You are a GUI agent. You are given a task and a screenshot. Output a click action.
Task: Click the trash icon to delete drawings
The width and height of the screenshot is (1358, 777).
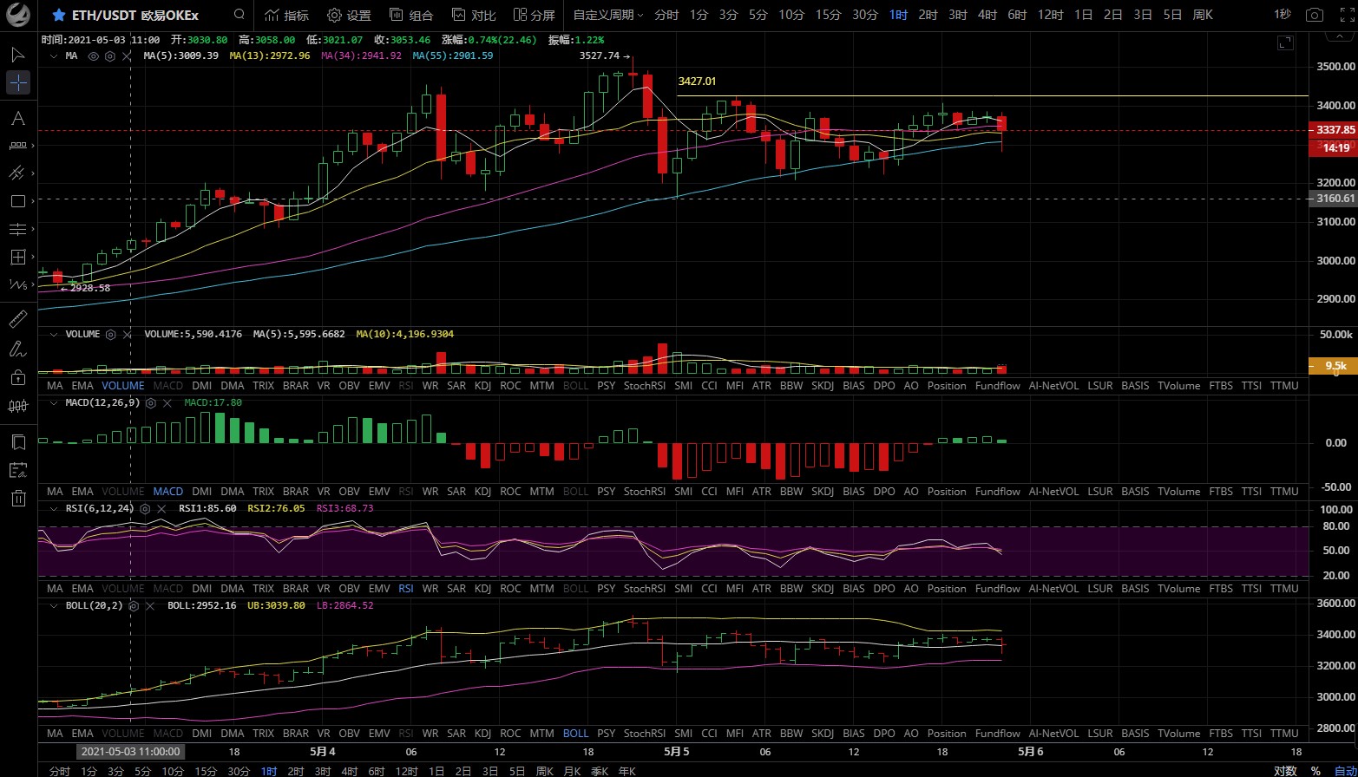pos(18,498)
